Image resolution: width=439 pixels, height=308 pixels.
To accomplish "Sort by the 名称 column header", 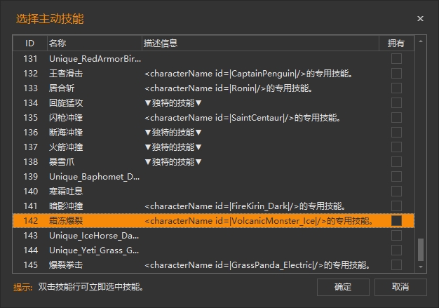I will pos(95,43).
